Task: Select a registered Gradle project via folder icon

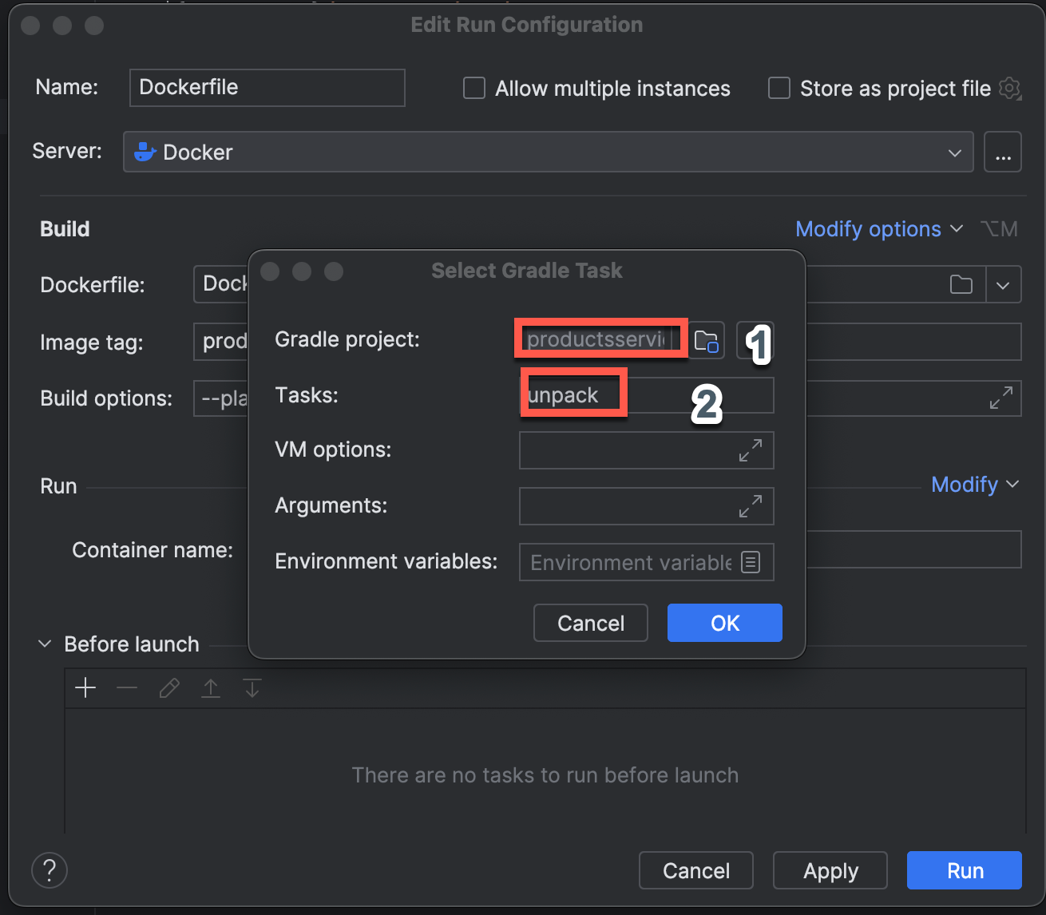Action: pyautogui.click(x=707, y=341)
